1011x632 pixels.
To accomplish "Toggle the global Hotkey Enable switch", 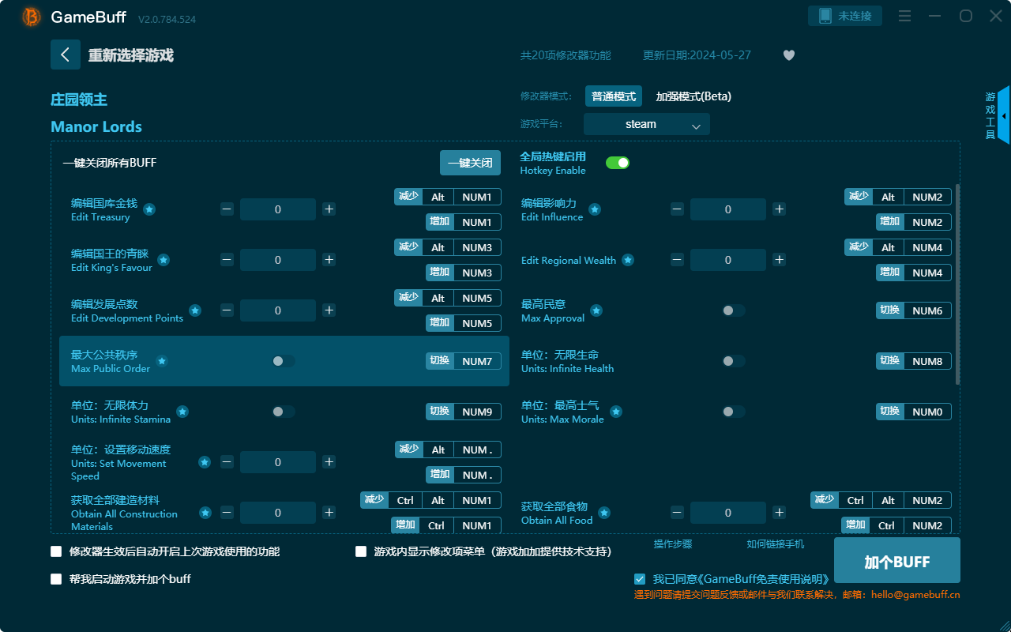I will tap(618, 163).
